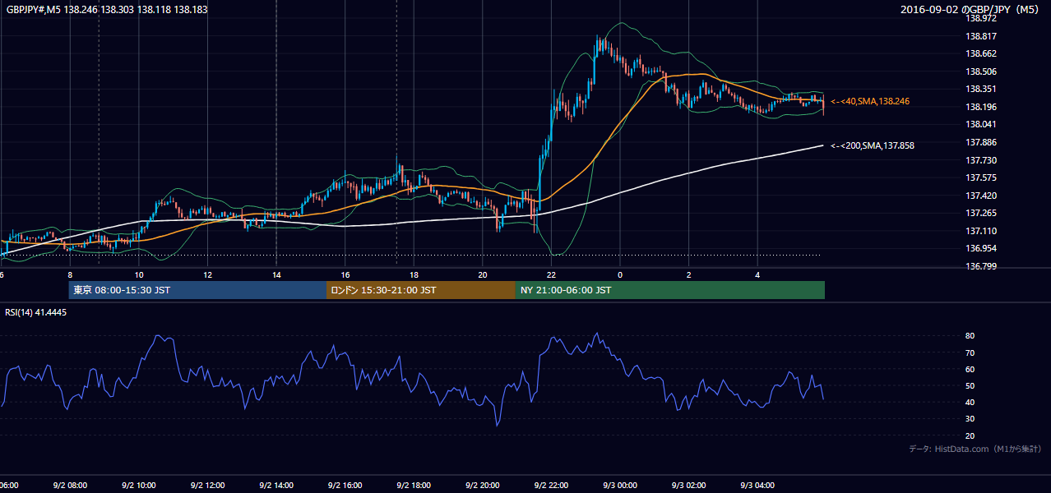The width and height of the screenshot is (1051, 493).
Task: Click price axis value 138.506
Action: pyautogui.click(x=983, y=71)
